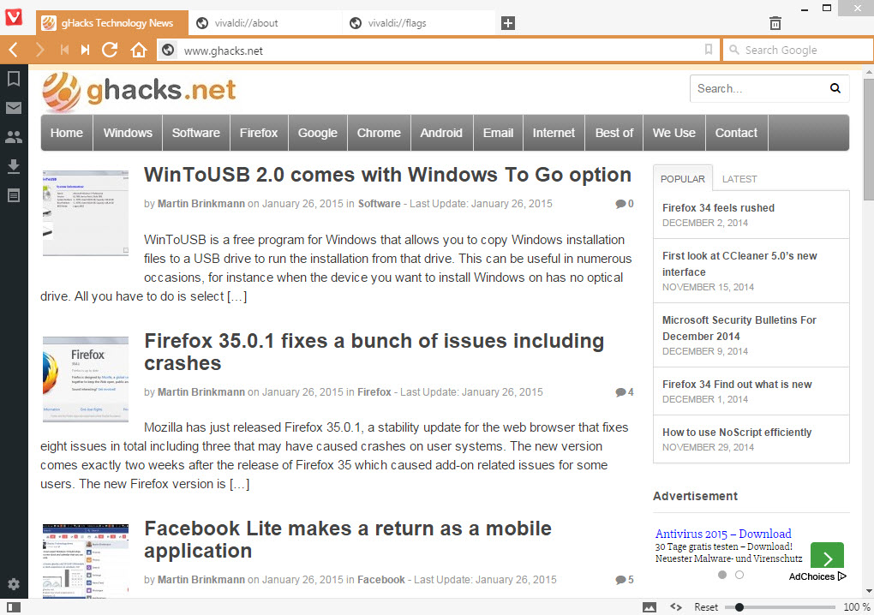Toggle the side panel from the status bar

[14, 606]
